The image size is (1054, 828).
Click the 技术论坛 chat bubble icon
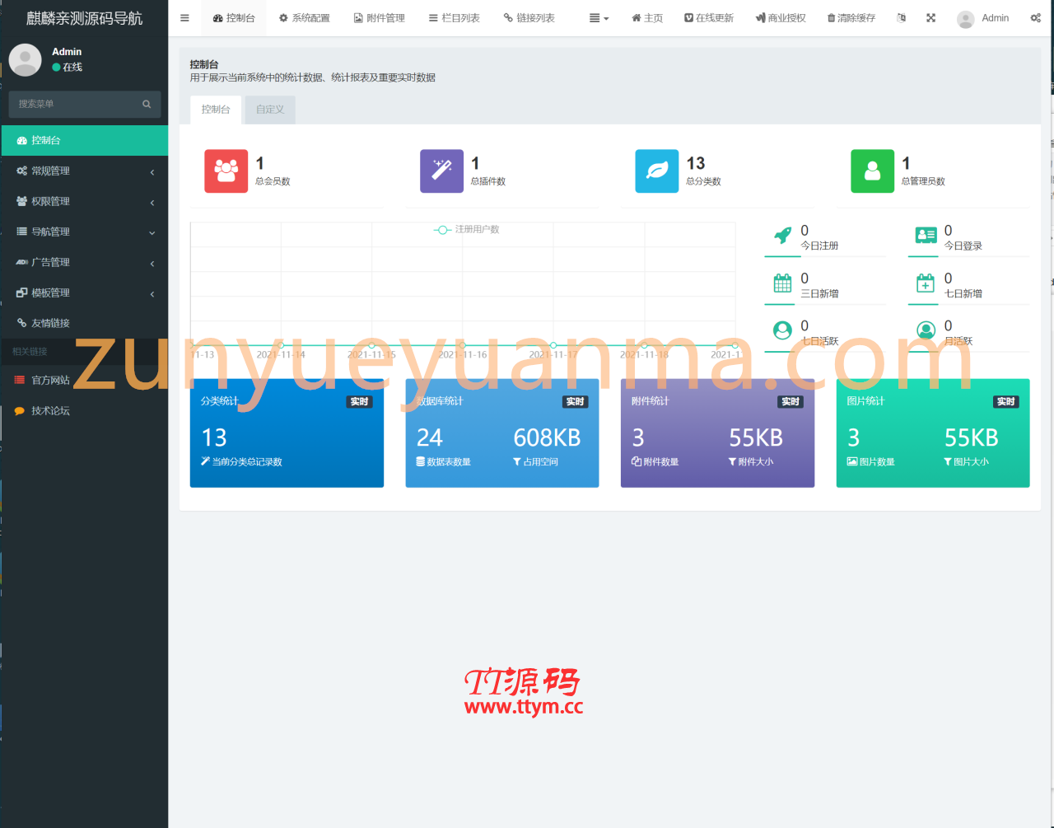[x=20, y=410]
